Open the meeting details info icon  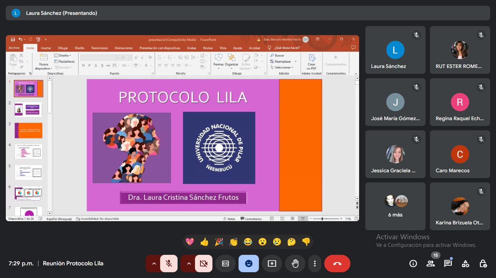(x=413, y=264)
